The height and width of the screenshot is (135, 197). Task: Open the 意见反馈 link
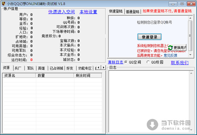tap(170, 55)
